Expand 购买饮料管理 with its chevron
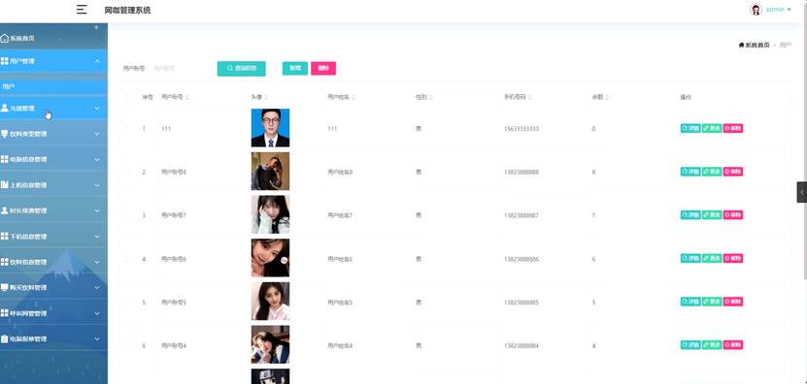807x384 pixels. click(x=97, y=287)
